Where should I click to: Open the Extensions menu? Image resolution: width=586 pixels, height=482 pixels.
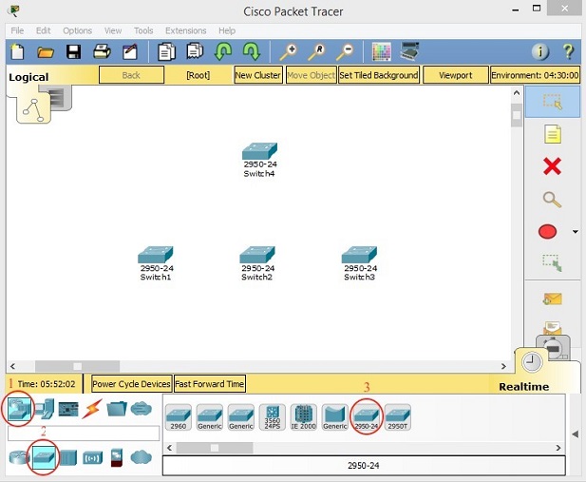186,30
